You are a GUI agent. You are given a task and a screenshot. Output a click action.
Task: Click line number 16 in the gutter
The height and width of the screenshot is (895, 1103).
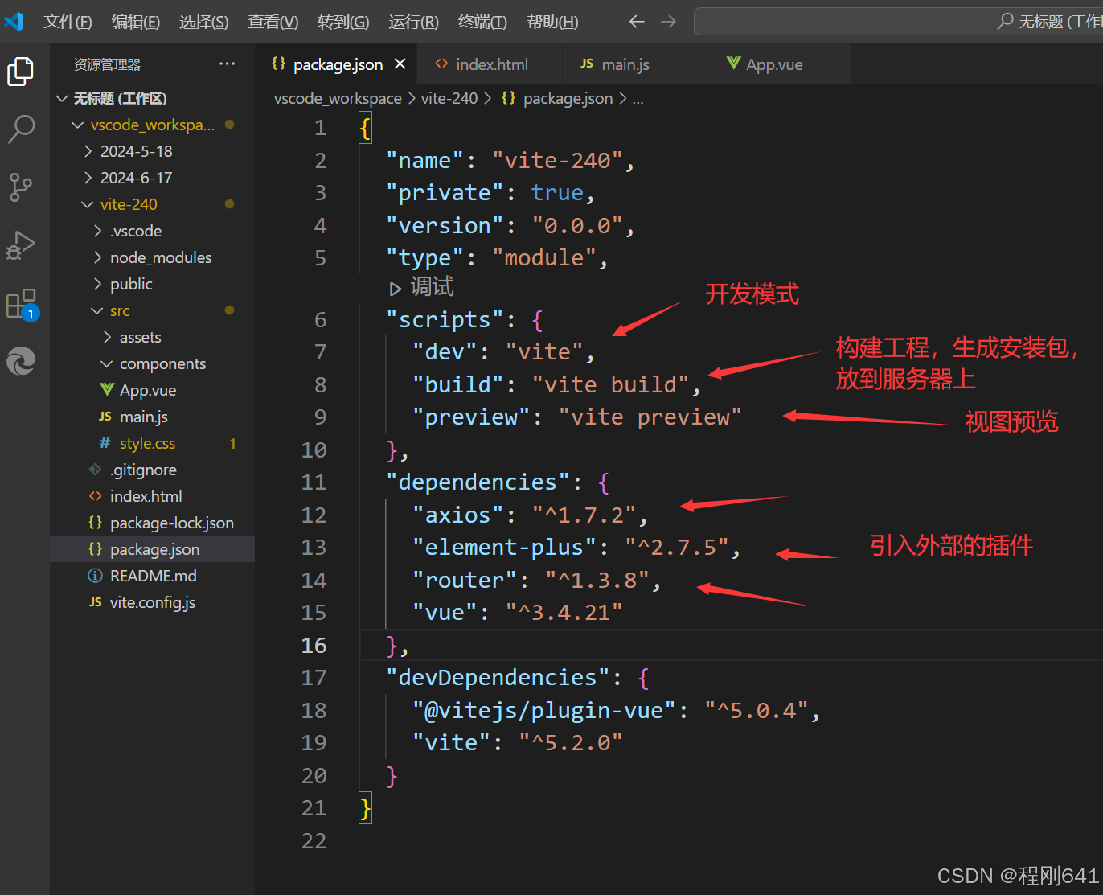pos(314,645)
